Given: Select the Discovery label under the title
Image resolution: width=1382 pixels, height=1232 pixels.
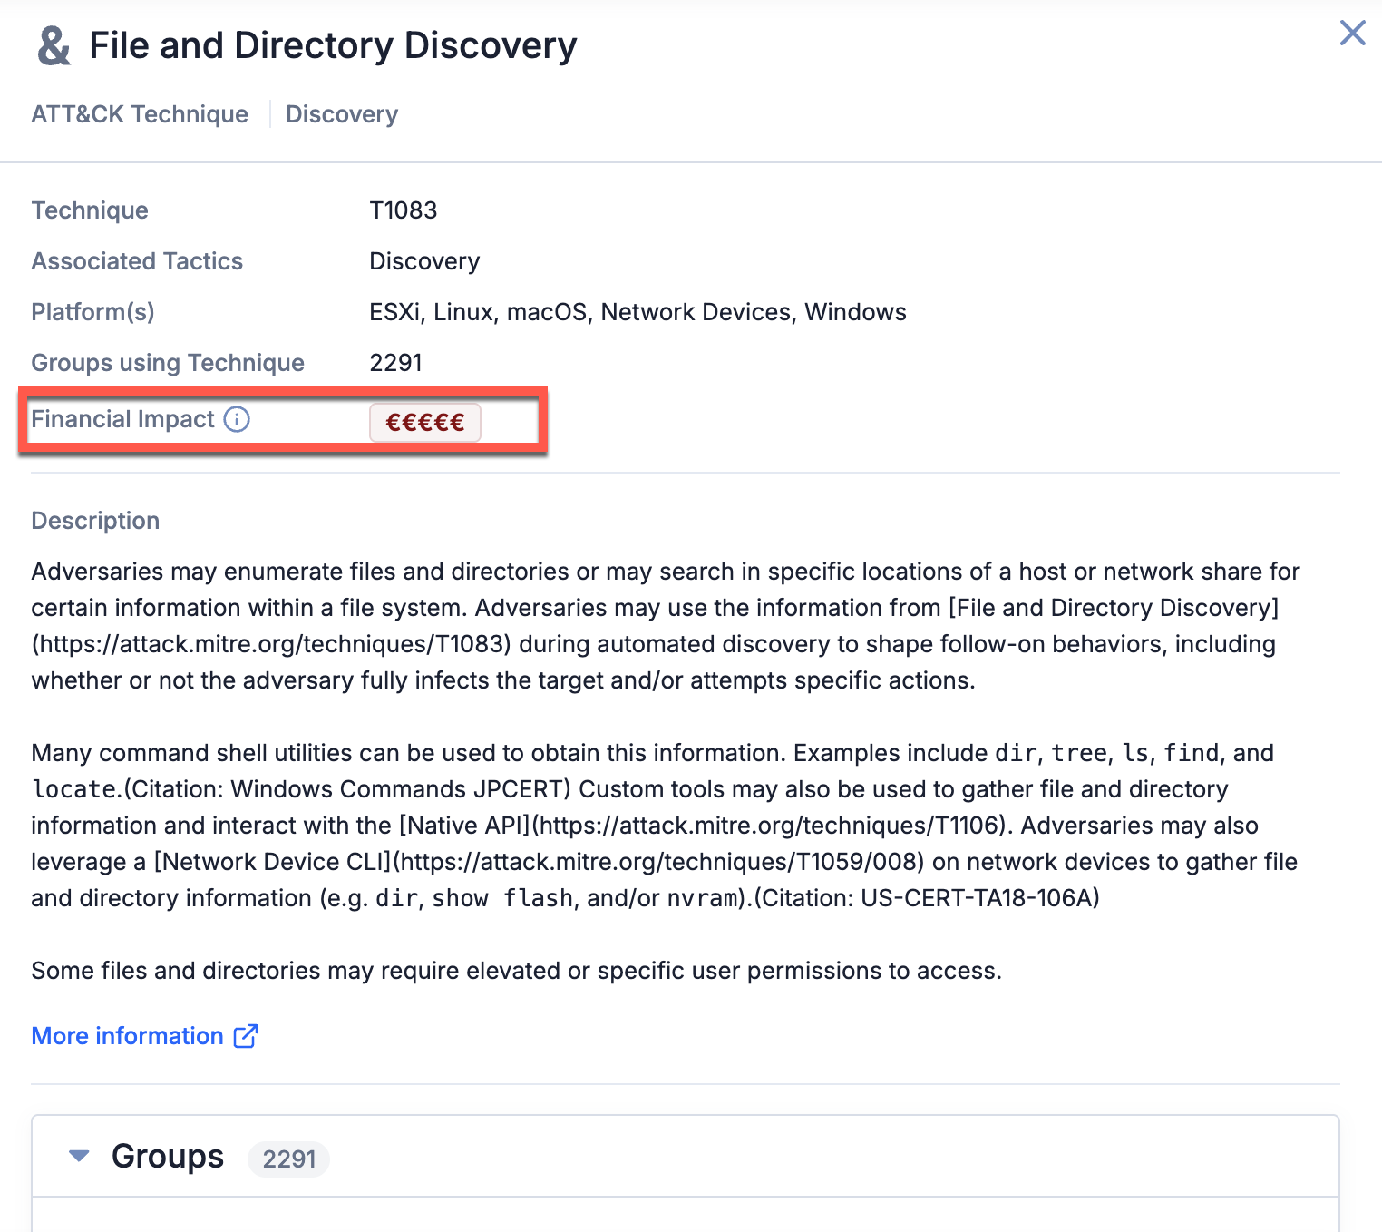Looking at the screenshot, I should (x=342, y=114).
